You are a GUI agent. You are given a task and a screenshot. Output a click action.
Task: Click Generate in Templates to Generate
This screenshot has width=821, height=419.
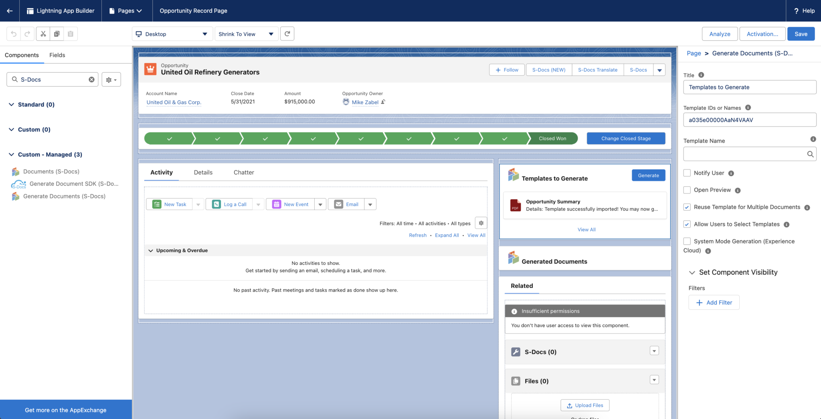[648, 175]
